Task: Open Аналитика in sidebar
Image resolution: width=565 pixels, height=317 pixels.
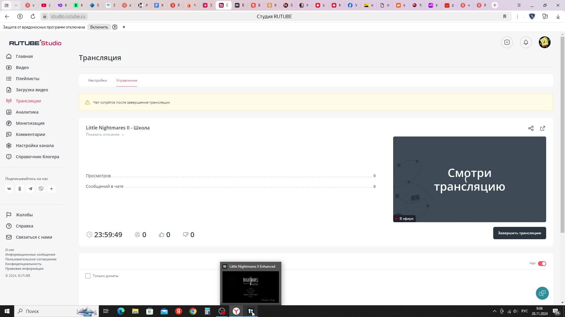Action: [x=27, y=112]
